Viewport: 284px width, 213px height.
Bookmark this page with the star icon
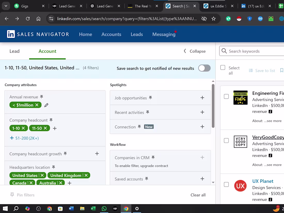pos(214,19)
